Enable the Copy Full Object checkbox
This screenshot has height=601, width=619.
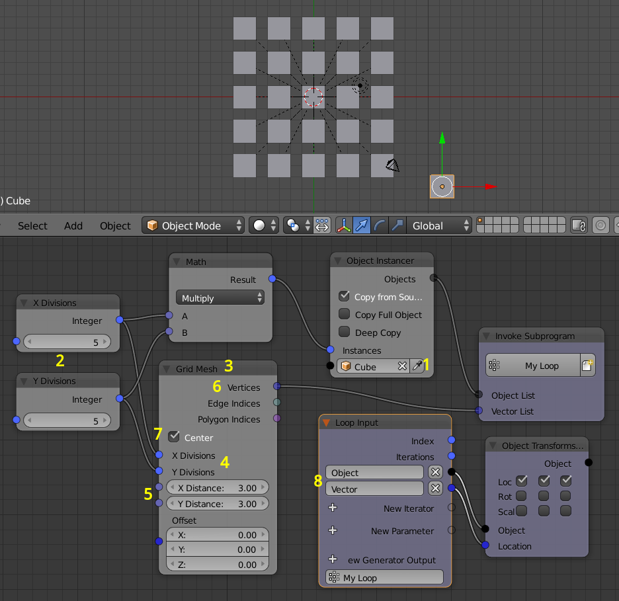coord(345,314)
